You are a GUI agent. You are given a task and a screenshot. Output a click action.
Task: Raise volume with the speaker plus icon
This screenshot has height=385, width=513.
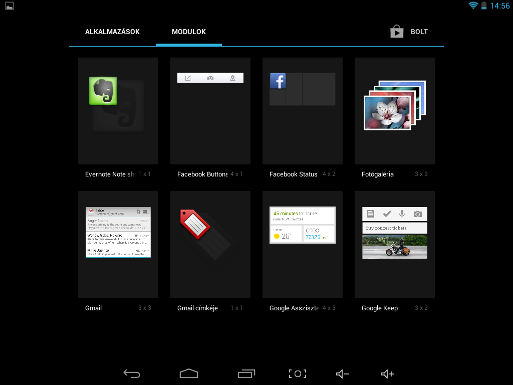click(388, 373)
